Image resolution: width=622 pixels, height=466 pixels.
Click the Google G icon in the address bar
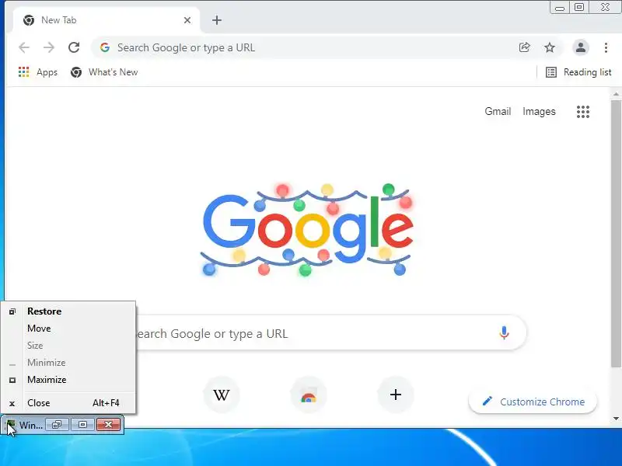point(105,47)
